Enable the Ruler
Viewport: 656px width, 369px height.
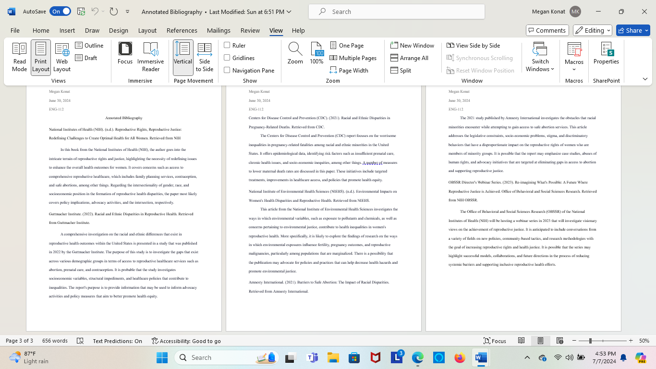click(x=227, y=45)
